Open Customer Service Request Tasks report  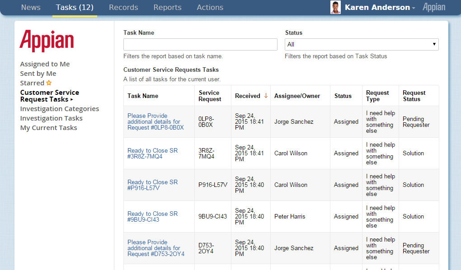(49, 96)
